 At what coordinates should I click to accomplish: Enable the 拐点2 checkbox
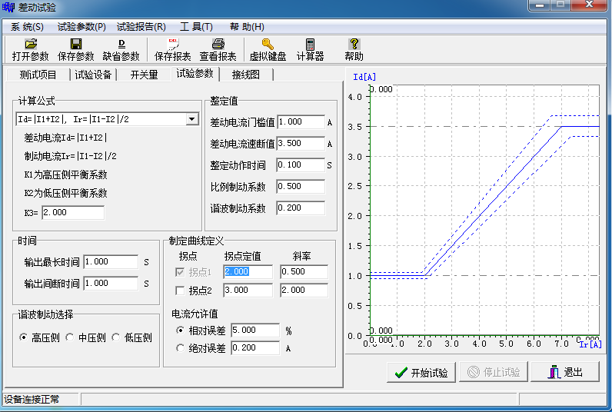[180, 291]
